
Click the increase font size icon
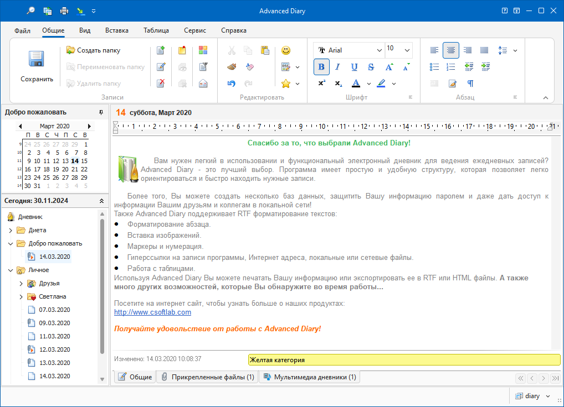389,67
